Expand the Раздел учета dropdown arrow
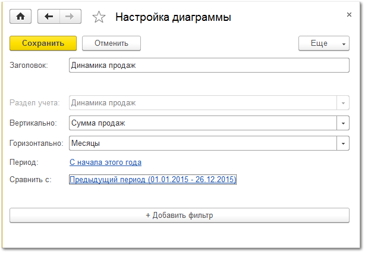The width and height of the screenshot is (365, 253). coord(343,103)
